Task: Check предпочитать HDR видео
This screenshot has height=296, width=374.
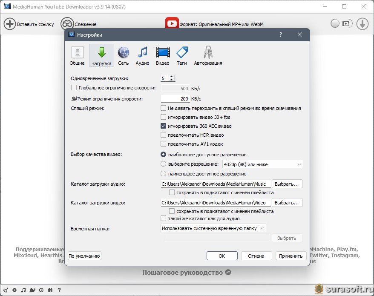Action: coord(164,135)
